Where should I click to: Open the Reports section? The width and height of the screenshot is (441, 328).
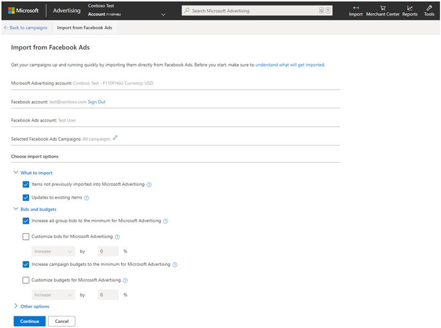(409, 10)
